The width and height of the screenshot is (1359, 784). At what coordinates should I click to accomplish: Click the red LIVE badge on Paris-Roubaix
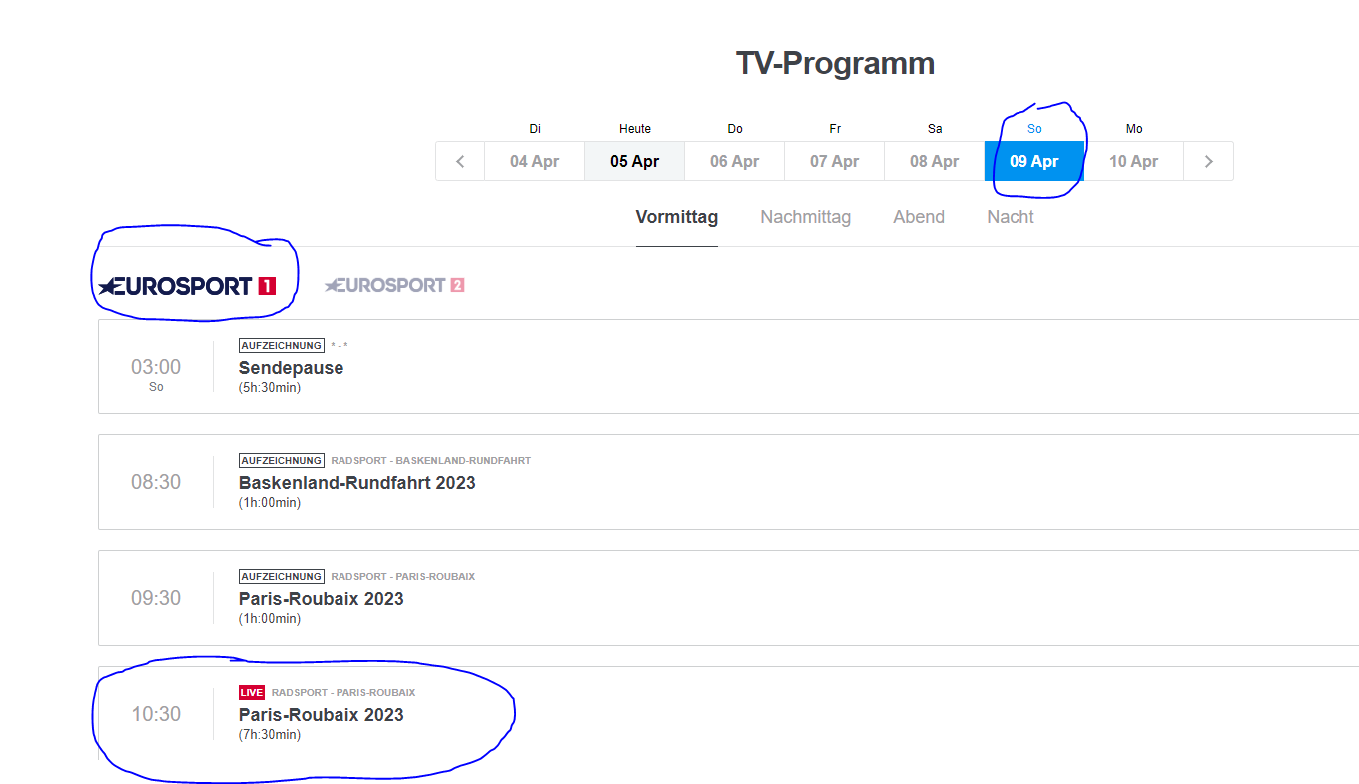[252, 692]
